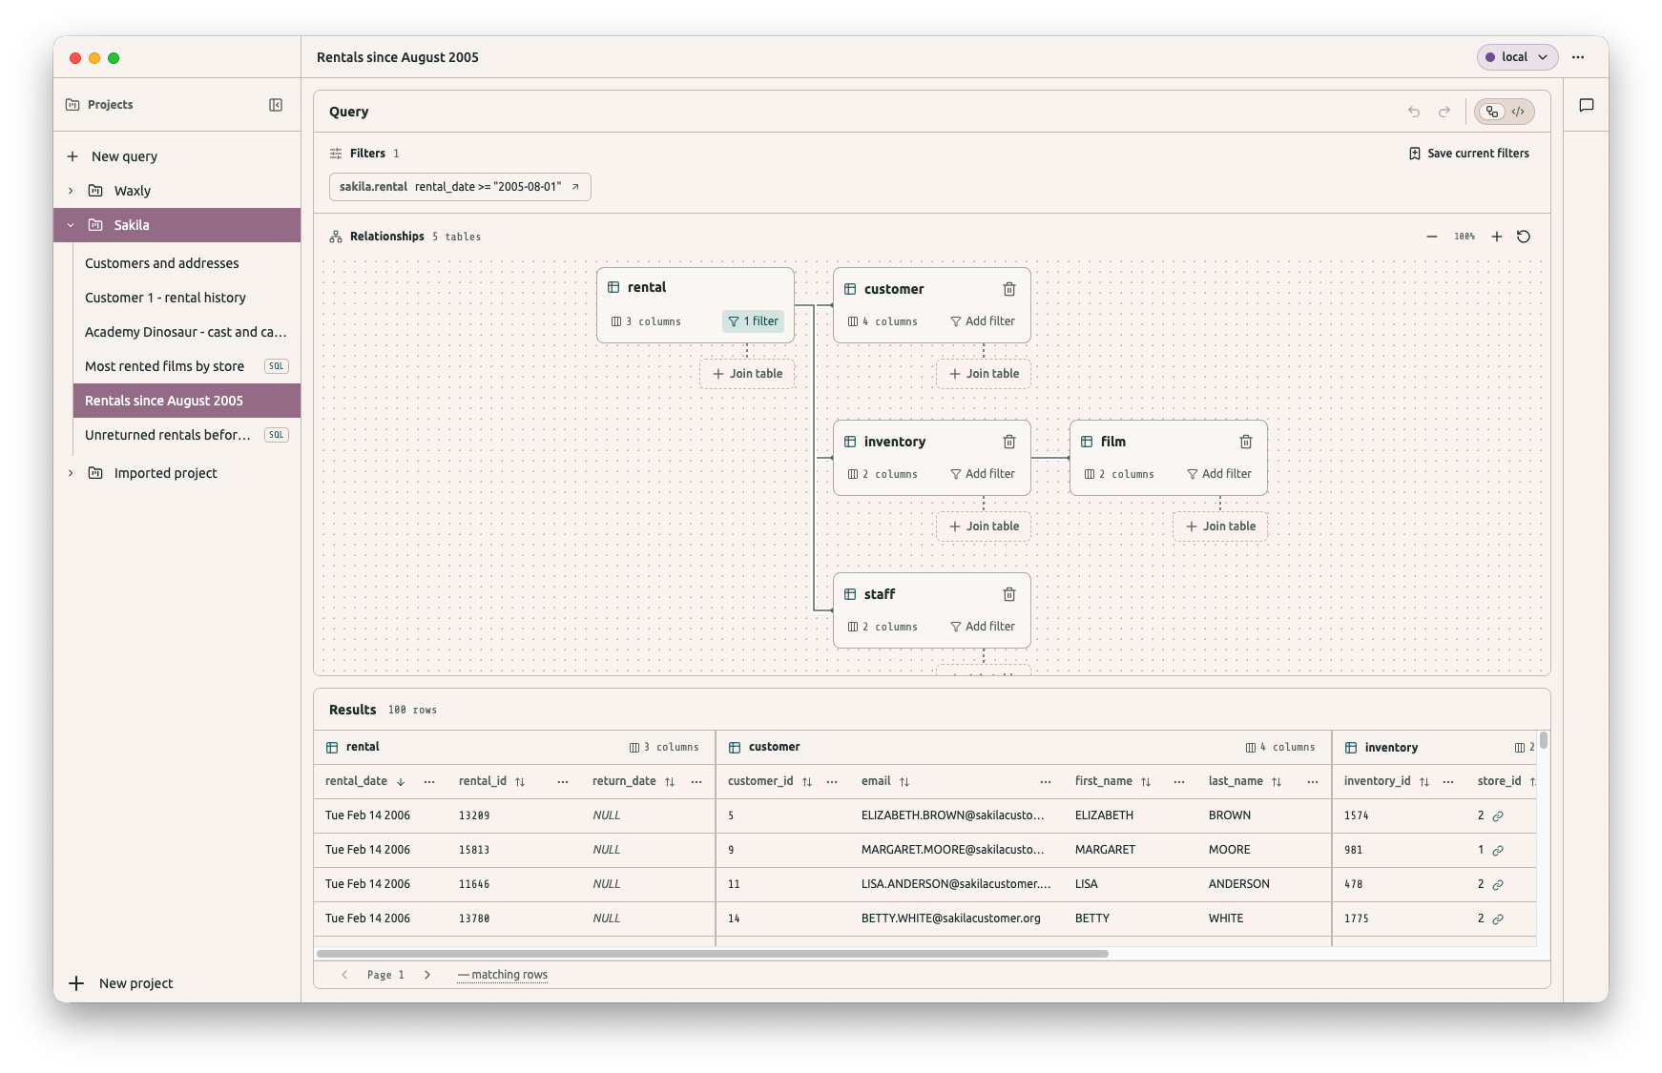Add filter to film table
The image size is (1662, 1073).
tap(1219, 474)
